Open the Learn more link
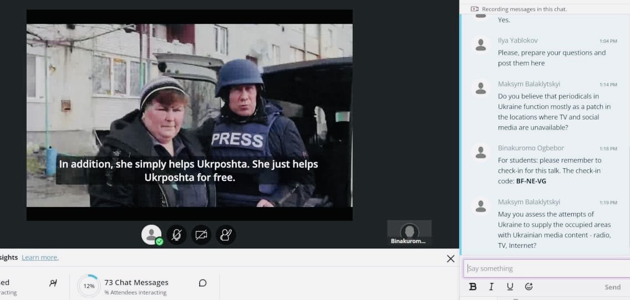The height and width of the screenshot is (300, 630). point(40,257)
